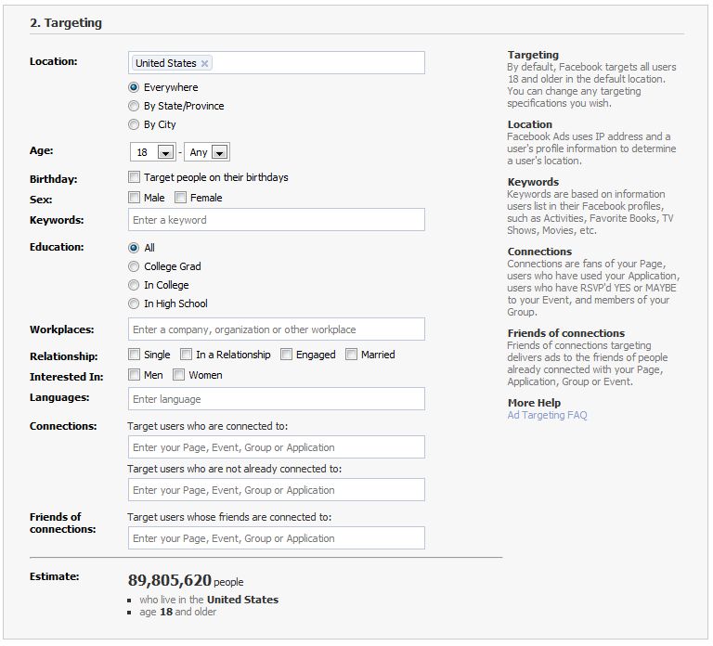Tick the Married relationship checkbox

click(351, 355)
